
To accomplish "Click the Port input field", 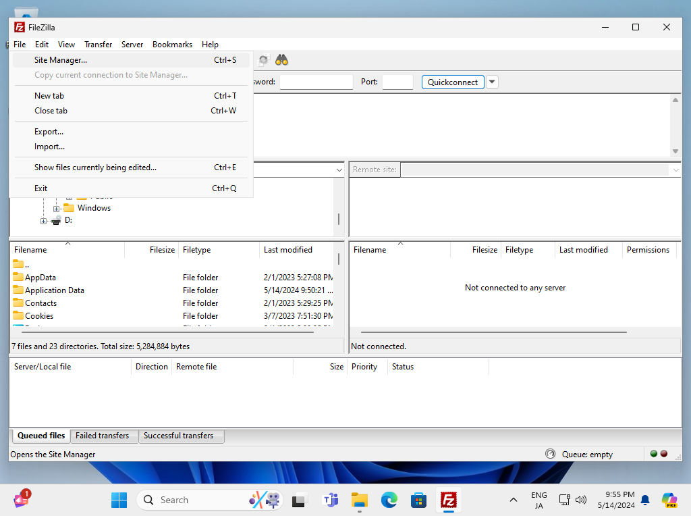I will (397, 82).
